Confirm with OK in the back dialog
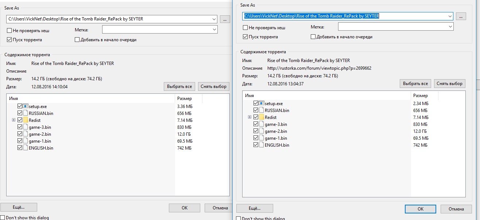The image size is (480, 220). (x=185, y=208)
